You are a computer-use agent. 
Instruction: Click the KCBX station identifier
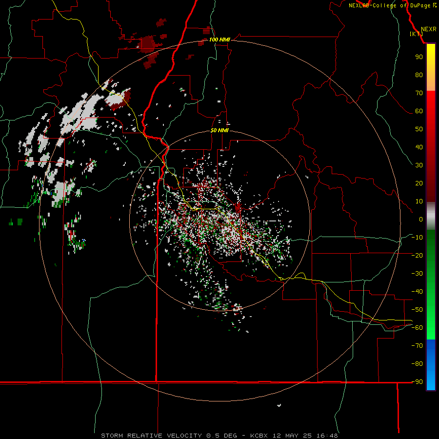[259, 436]
